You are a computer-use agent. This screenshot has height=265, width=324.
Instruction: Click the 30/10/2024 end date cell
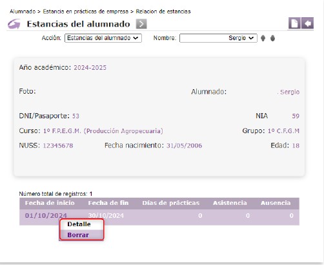[x=106, y=216]
